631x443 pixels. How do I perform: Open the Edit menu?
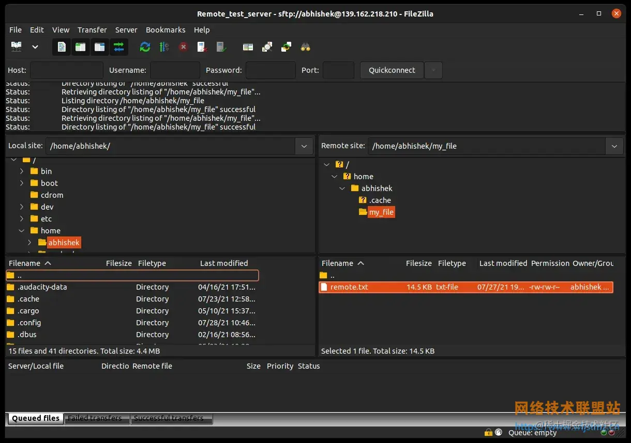(37, 30)
